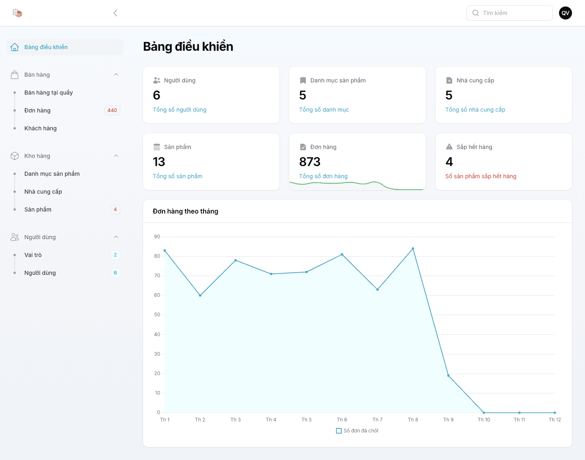This screenshot has height=460, width=585.
Task: Click the home icon beside Bảng điều khiển
Action: [x=15, y=47]
